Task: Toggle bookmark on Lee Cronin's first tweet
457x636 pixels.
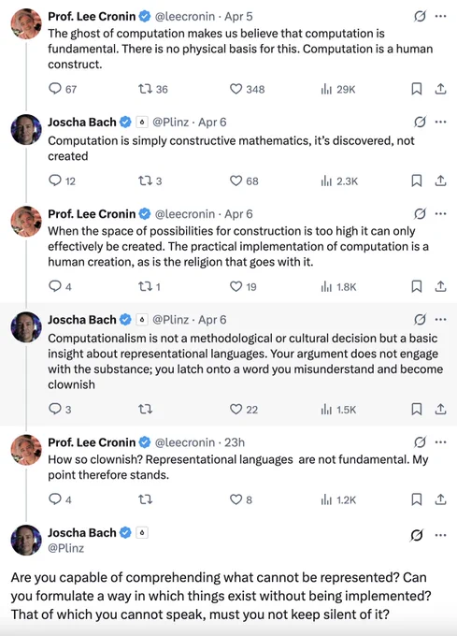Action: (x=417, y=89)
